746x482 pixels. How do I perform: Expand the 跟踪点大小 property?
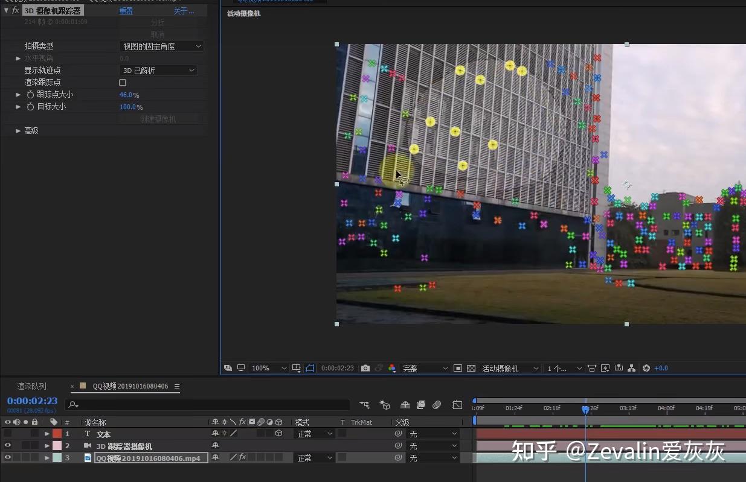tap(18, 95)
